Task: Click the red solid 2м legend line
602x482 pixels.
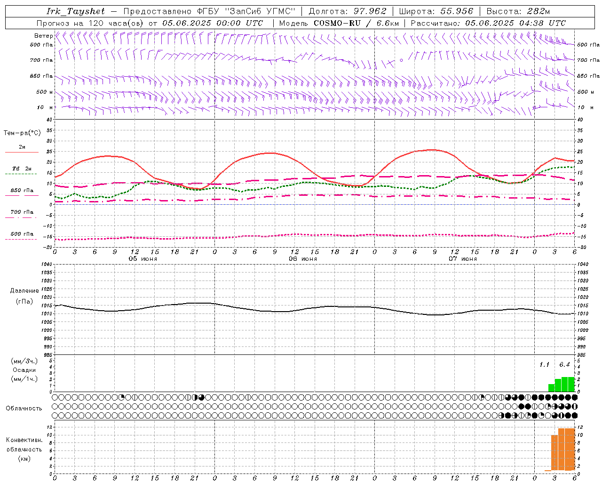Action: click(x=22, y=153)
